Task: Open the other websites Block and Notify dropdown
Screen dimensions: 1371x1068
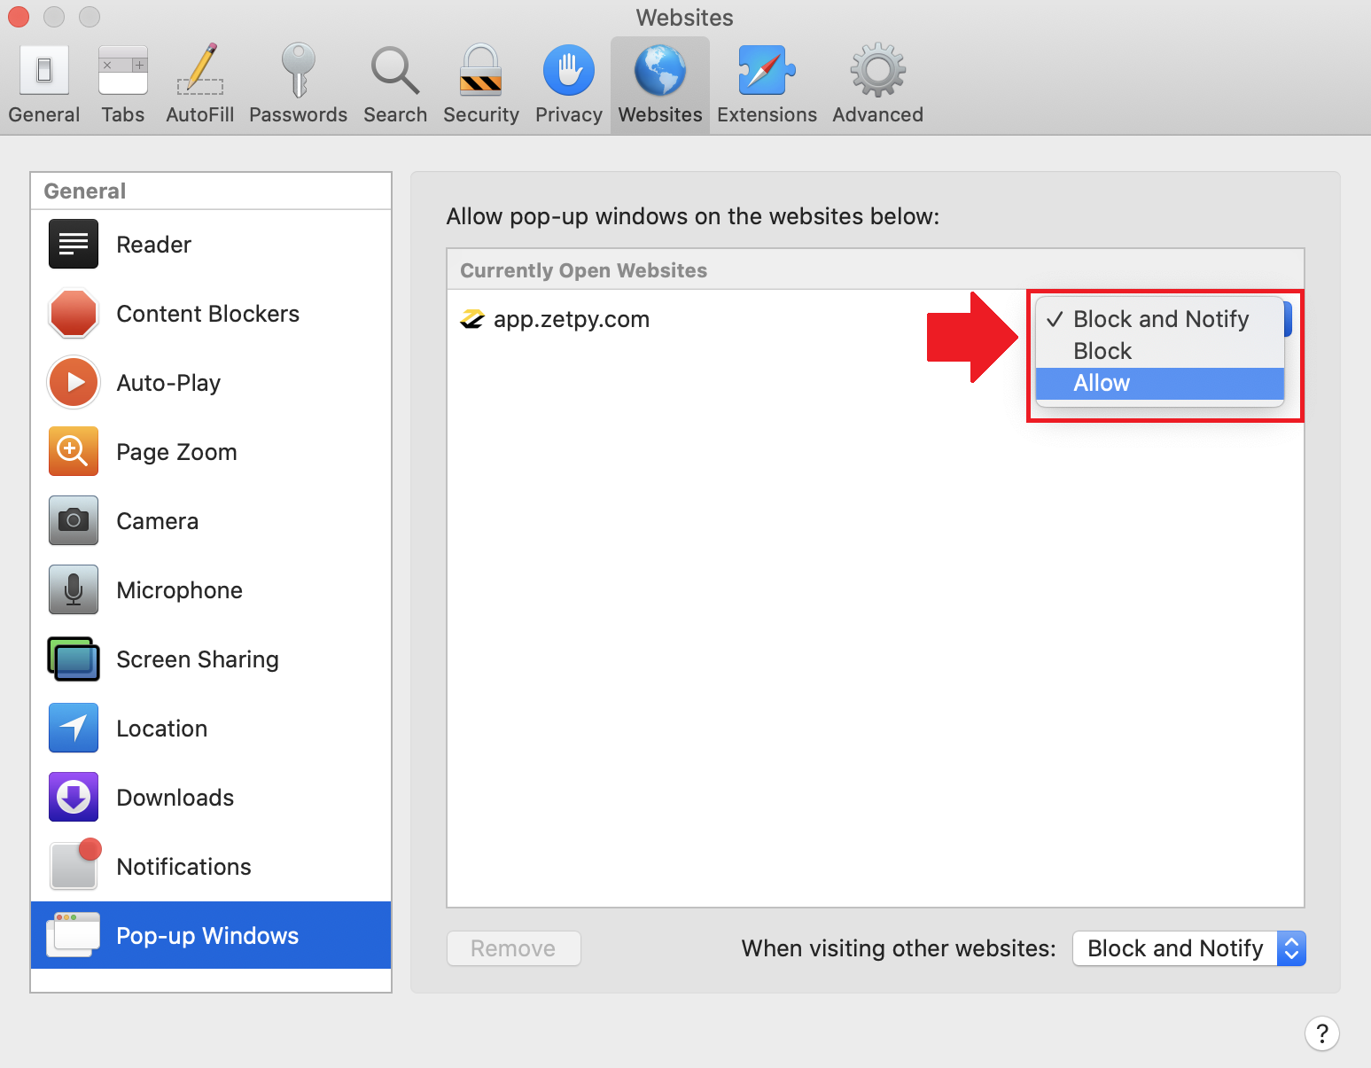Action: pyautogui.click(x=1189, y=948)
